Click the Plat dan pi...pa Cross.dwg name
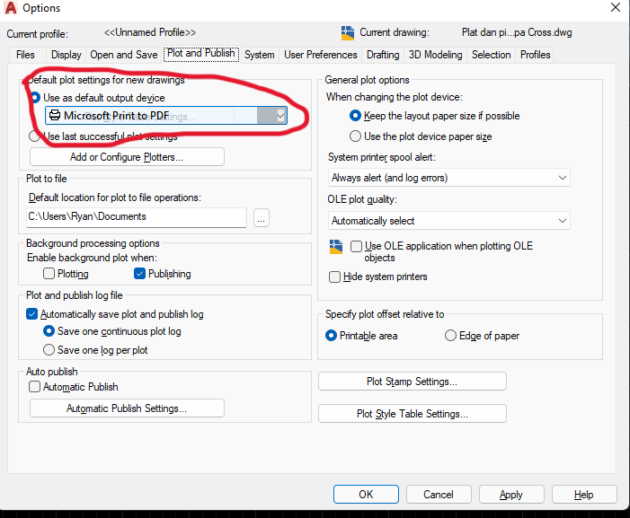 (x=517, y=32)
